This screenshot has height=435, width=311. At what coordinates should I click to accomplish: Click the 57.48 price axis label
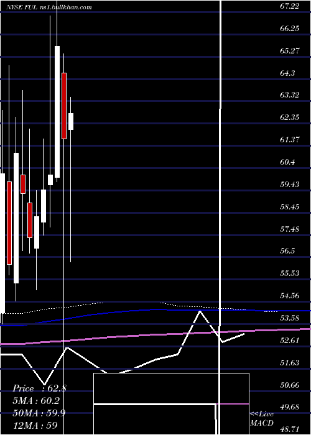[290, 229]
